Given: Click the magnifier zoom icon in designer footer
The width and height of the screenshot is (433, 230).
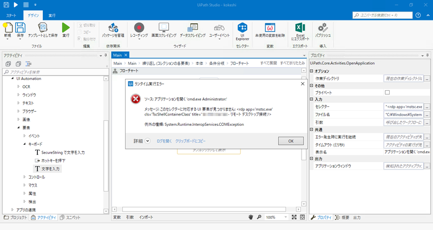Looking at the screenshot, I should 259,217.
